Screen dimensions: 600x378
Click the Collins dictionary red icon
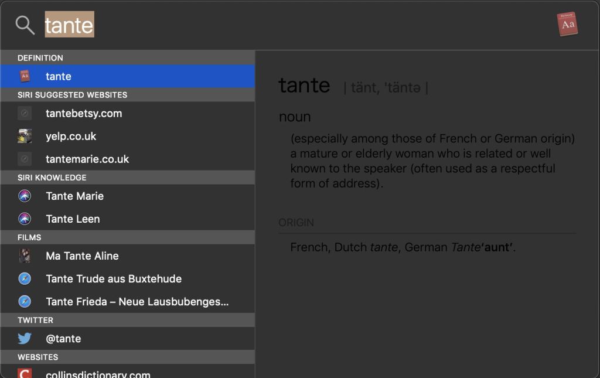pos(25,373)
